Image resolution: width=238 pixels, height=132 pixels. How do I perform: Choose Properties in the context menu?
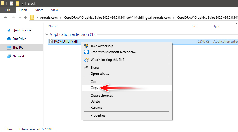98,115
